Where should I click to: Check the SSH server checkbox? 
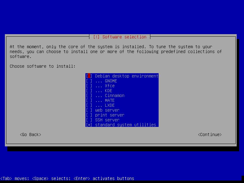[x=89, y=120]
